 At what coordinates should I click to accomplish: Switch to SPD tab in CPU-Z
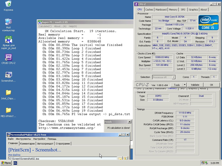[183, 10]
